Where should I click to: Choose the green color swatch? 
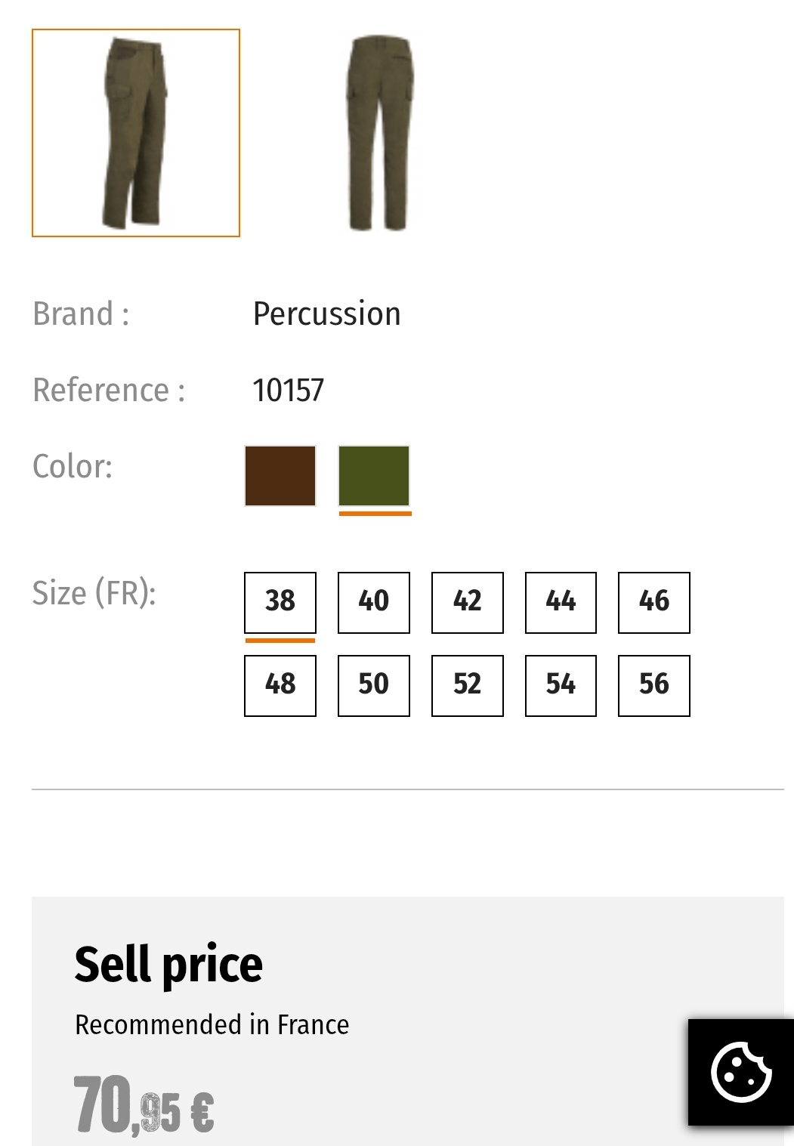[374, 476]
